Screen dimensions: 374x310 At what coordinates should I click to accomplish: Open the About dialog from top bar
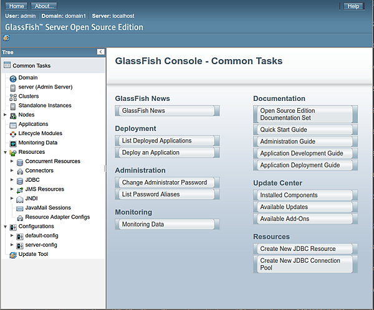pyautogui.click(x=44, y=6)
